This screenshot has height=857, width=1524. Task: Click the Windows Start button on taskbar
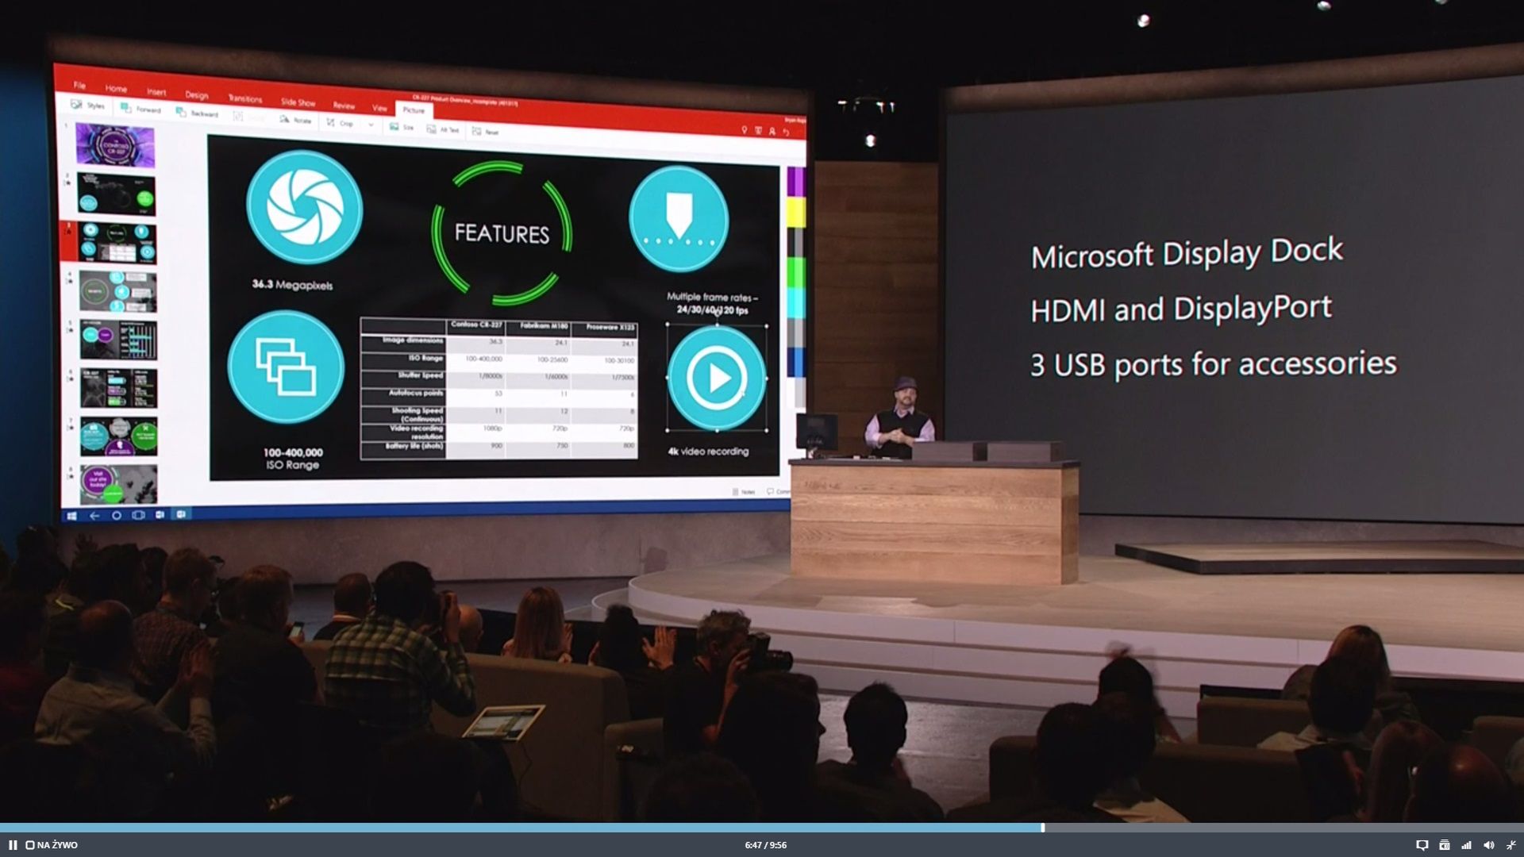71,516
